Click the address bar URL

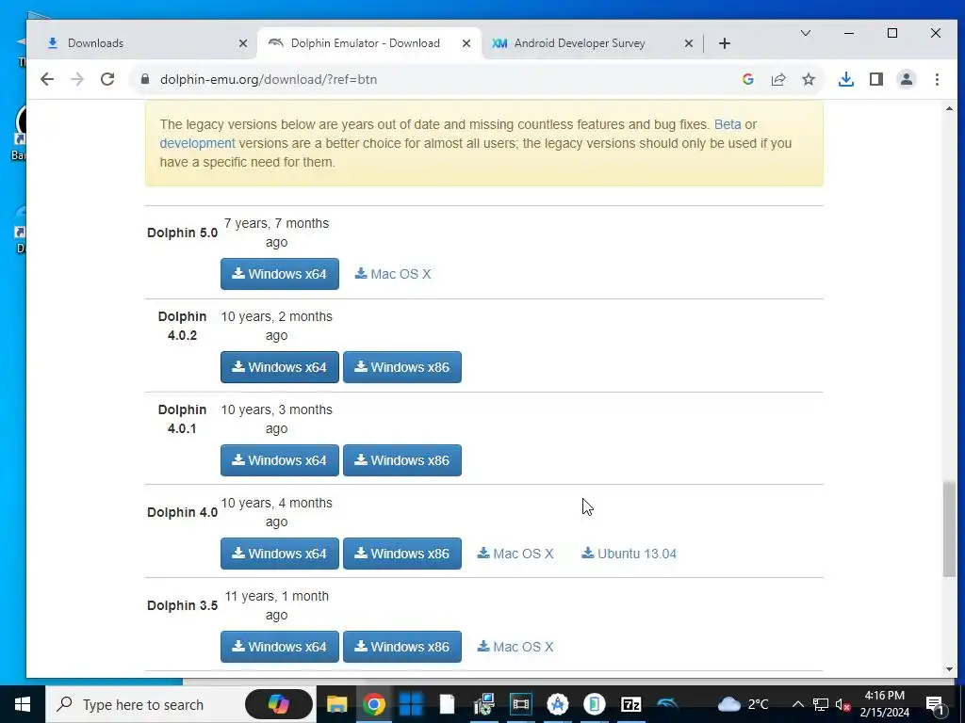(269, 79)
